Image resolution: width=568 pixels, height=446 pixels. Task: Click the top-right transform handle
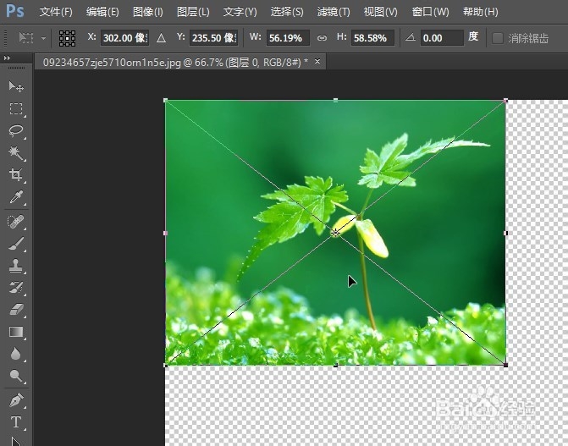(505, 101)
